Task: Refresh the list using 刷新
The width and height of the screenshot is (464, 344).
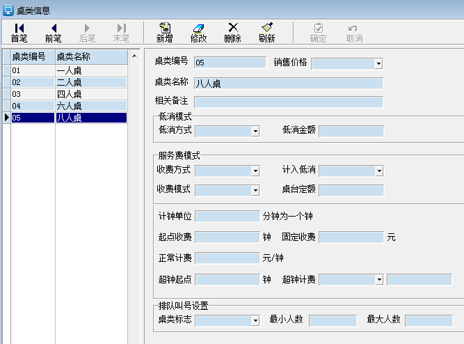Action: [x=266, y=32]
